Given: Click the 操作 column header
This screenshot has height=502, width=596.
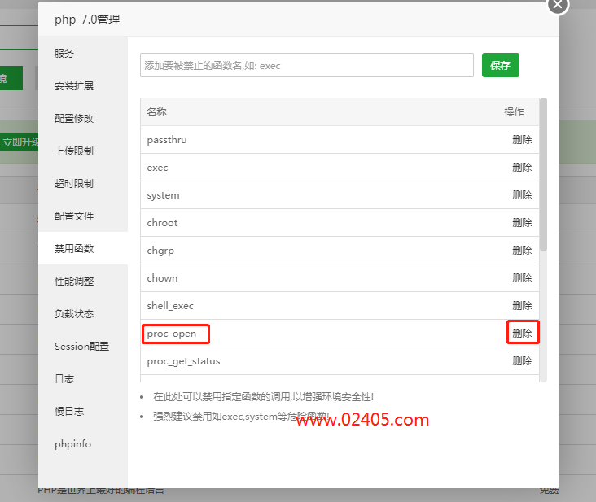Looking at the screenshot, I should [514, 112].
